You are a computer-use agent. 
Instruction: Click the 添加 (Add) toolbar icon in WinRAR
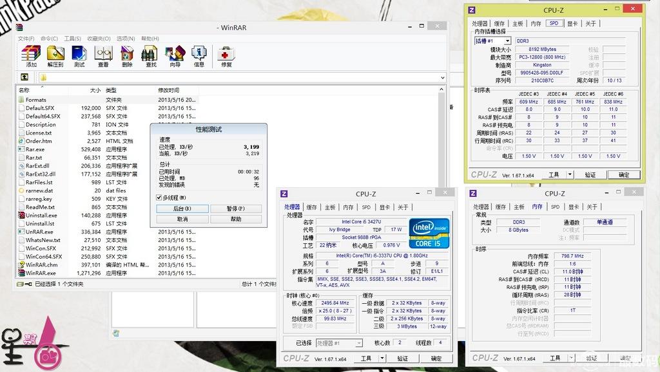pos(31,57)
